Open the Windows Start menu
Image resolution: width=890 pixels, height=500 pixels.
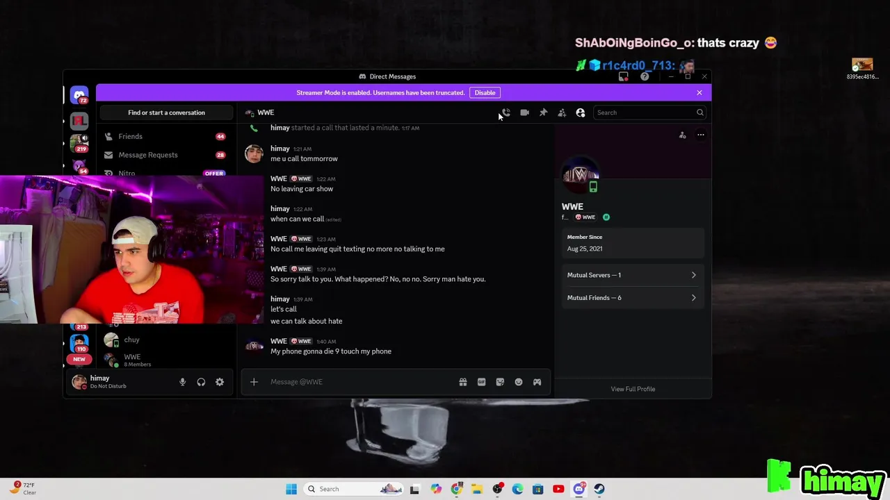point(291,489)
